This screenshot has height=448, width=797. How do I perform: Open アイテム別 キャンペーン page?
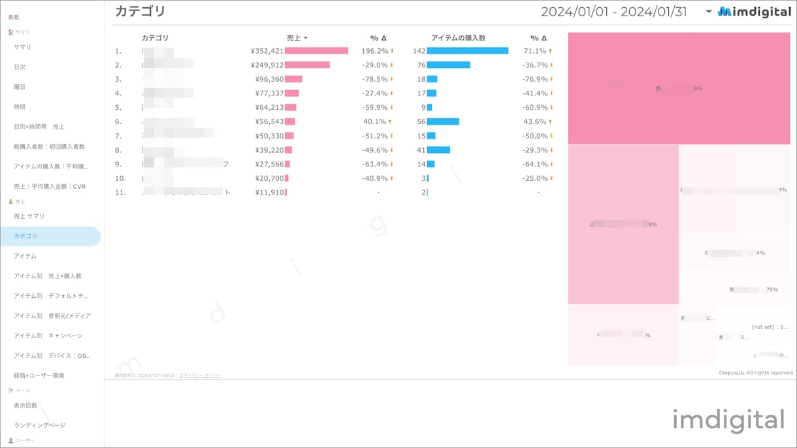coord(48,336)
